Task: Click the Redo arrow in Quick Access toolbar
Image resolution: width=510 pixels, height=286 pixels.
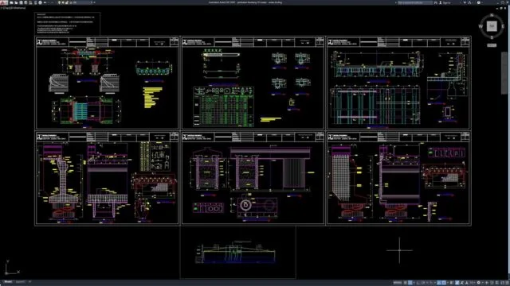Action: coord(52,2)
